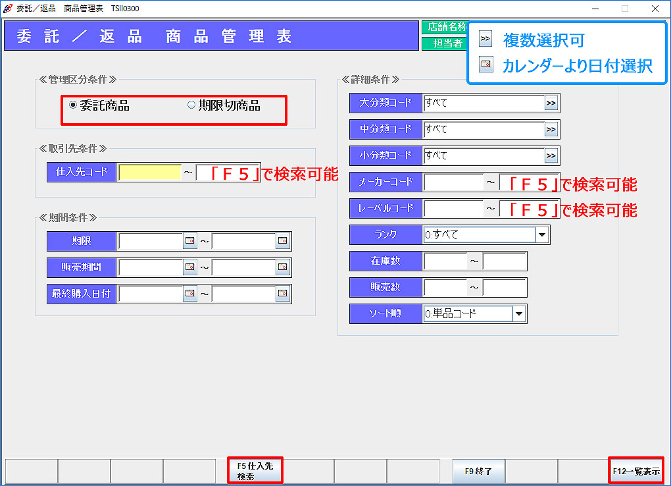Click the レーベルコード start field
The height and width of the screenshot is (486, 671).
click(x=454, y=209)
